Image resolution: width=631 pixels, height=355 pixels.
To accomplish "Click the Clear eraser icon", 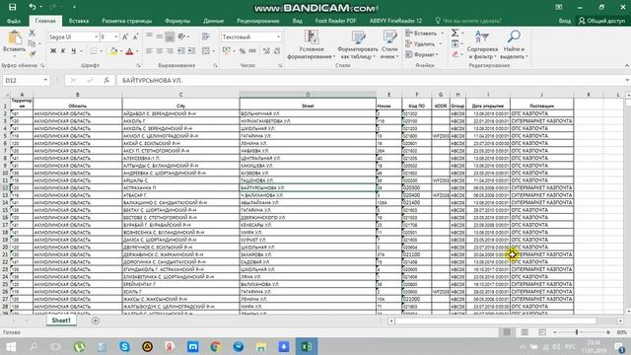I will (x=455, y=54).
